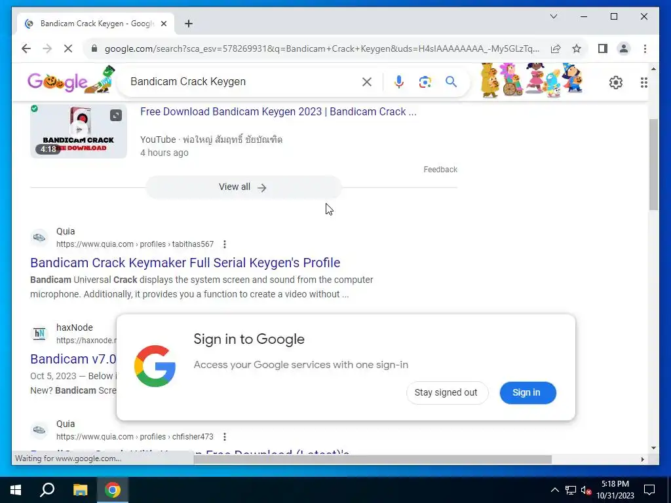Screen dimensions: 671x503
Task: Start a voice search with the microphone
Action: (x=399, y=82)
